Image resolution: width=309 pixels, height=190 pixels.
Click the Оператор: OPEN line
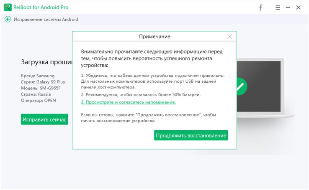(38, 100)
